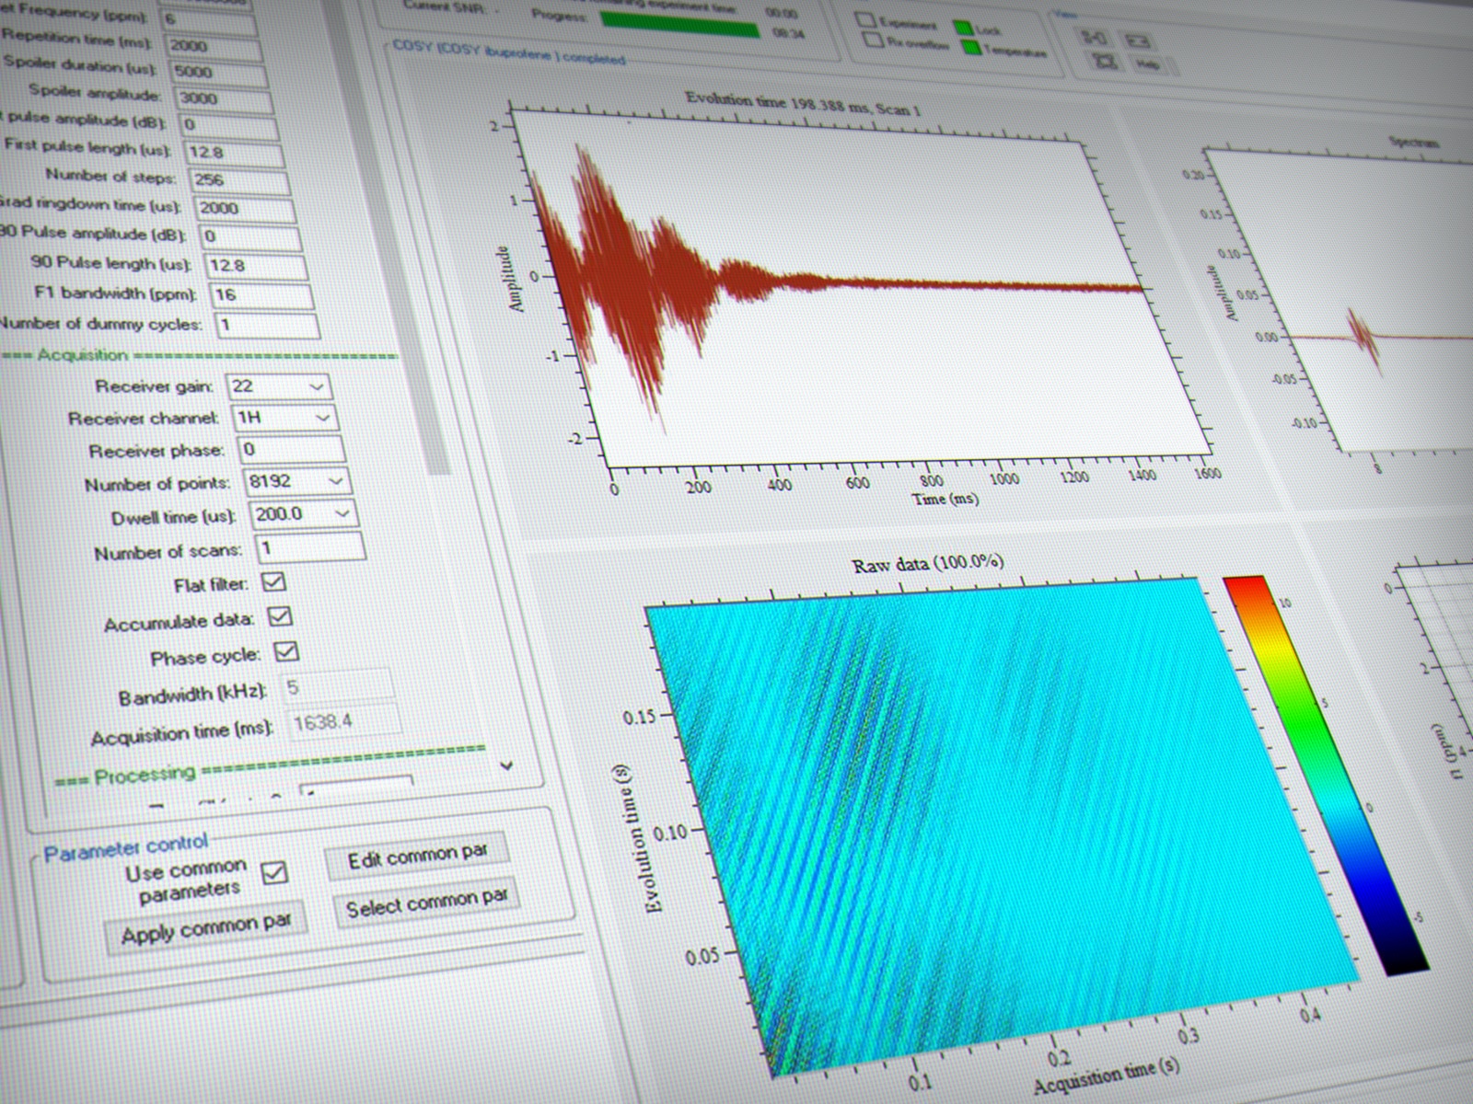Click the top-right View layout icon

tap(1140, 41)
